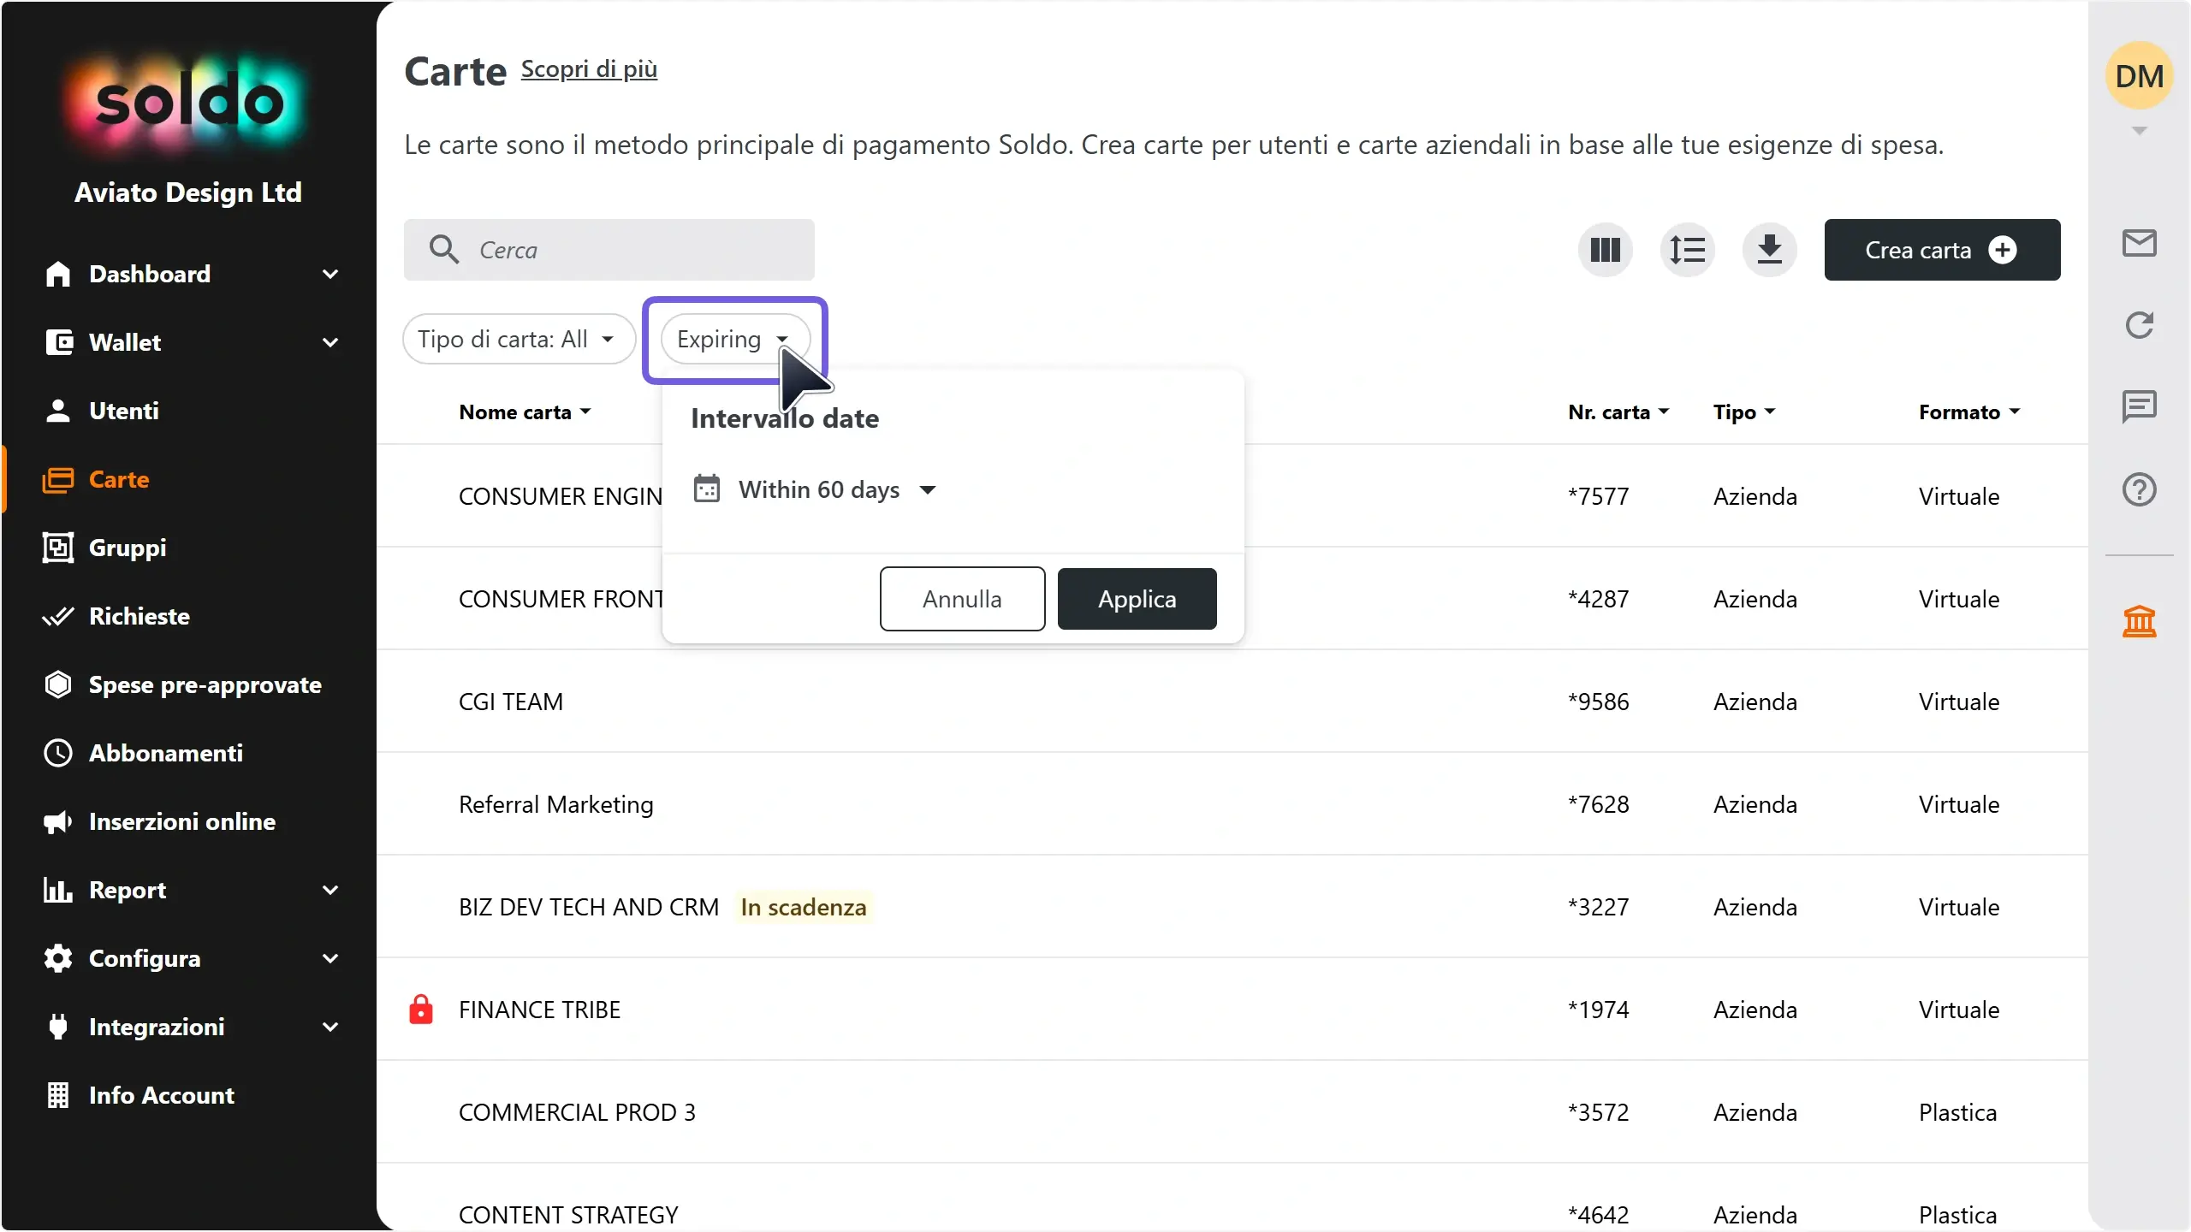
Task: Open the Dashboard home icon
Action: [58, 274]
